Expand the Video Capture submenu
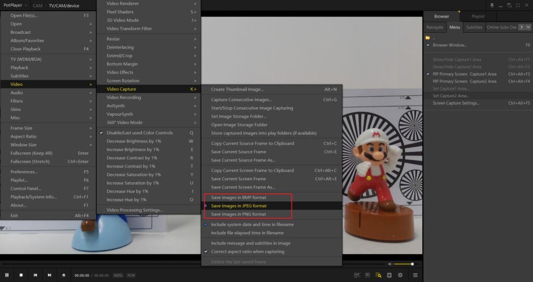This screenshot has height=282, width=533. click(x=148, y=89)
